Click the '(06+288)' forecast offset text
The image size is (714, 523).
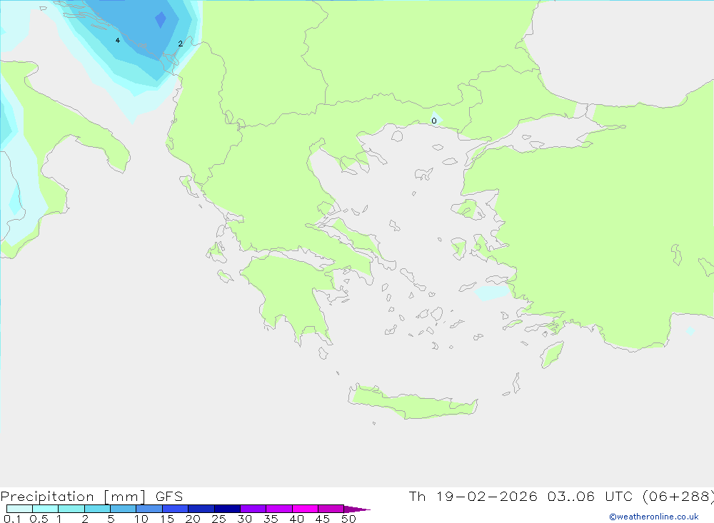(x=678, y=496)
